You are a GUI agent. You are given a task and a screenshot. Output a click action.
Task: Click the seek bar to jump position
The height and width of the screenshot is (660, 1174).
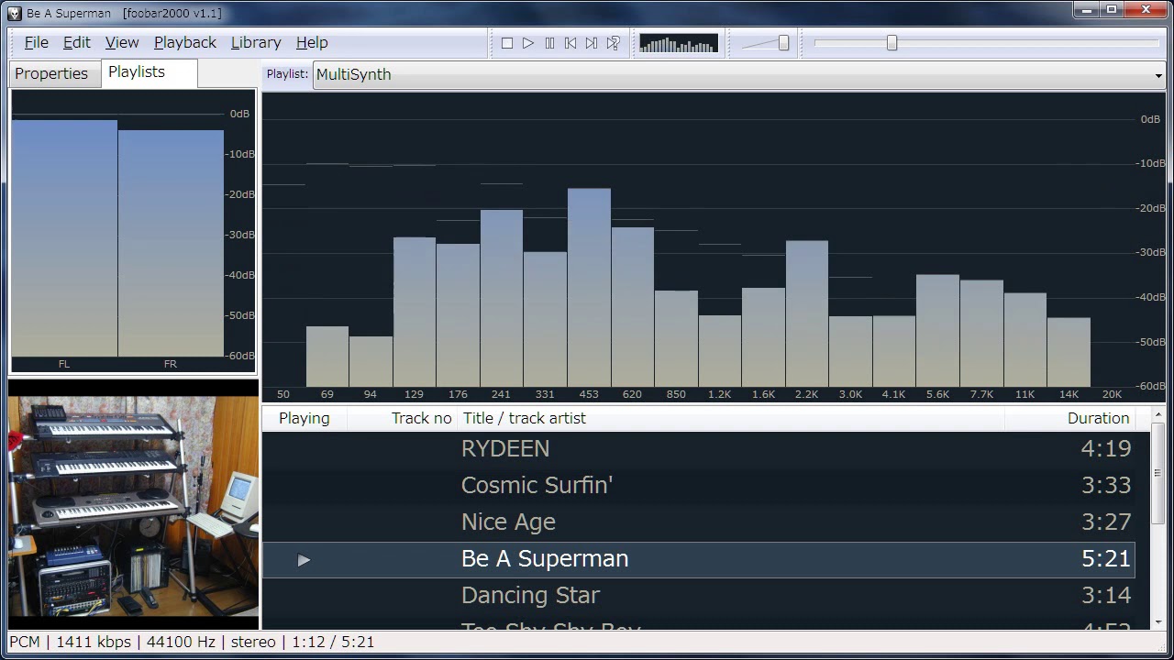coord(987,43)
